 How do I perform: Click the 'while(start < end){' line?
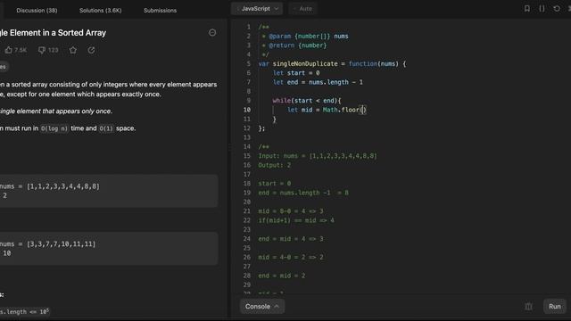(307, 101)
